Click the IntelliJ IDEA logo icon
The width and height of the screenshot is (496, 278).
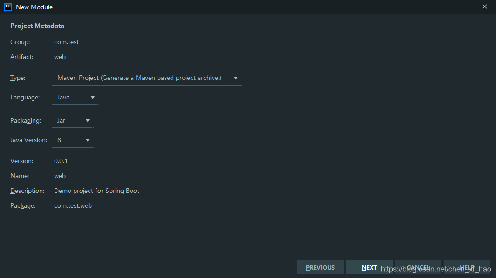tap(8, 7)
